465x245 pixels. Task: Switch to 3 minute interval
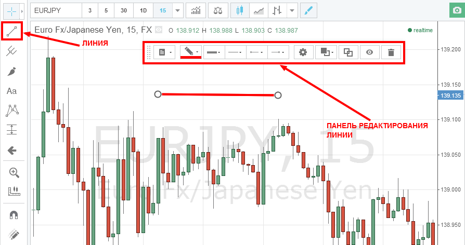pos(90,11)
